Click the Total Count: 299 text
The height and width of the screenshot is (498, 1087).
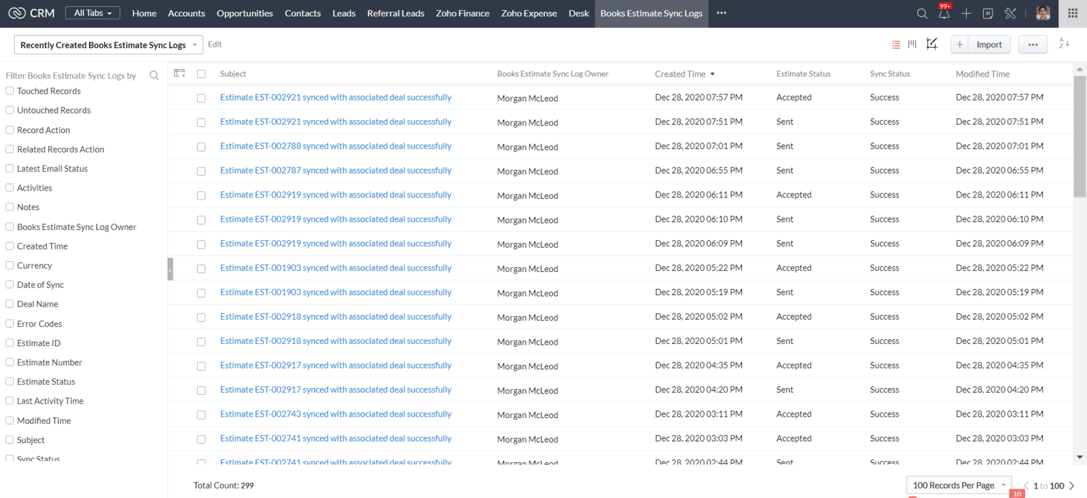click(x=224, y=486)
